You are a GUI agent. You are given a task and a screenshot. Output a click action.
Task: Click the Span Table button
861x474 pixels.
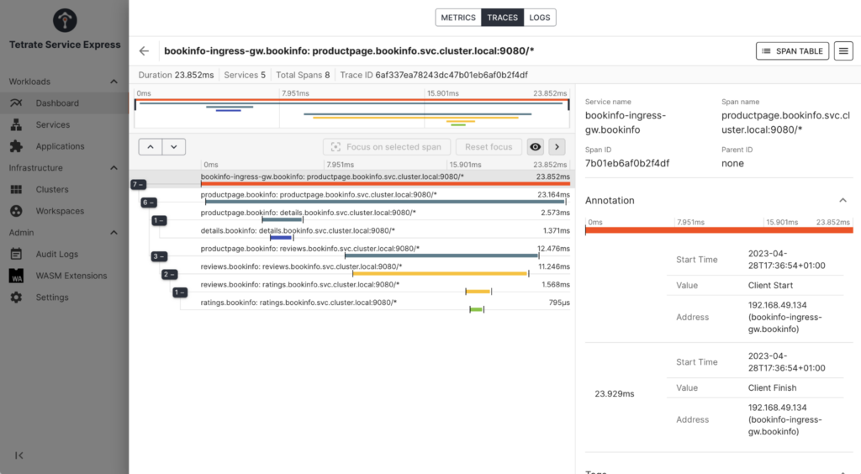tap(792, 51)
